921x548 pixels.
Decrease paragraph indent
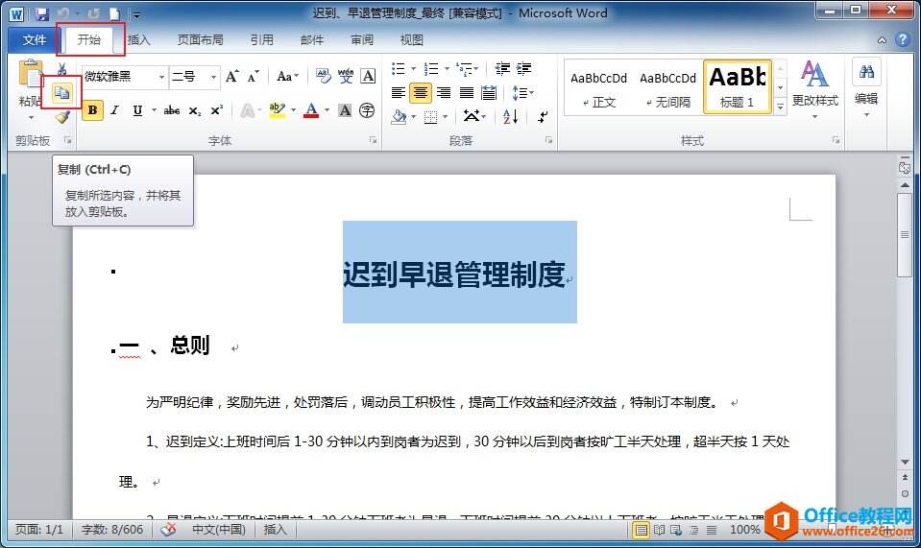pyautogui.click(x=501, y=69)
